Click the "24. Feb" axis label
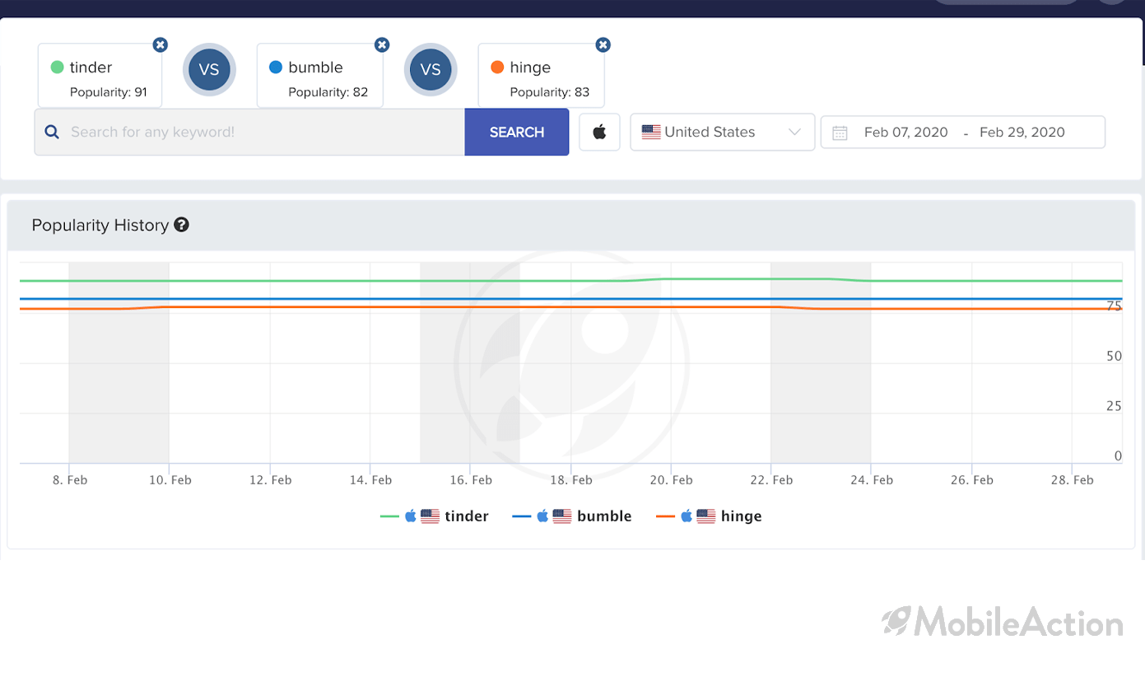This screenshot has width=1145, height=677. point(872,480)
